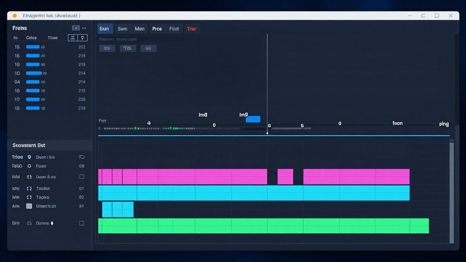This screenshot has width=466, height=262.
Task: Switch to the Sam tab
Action: point(122,29)
